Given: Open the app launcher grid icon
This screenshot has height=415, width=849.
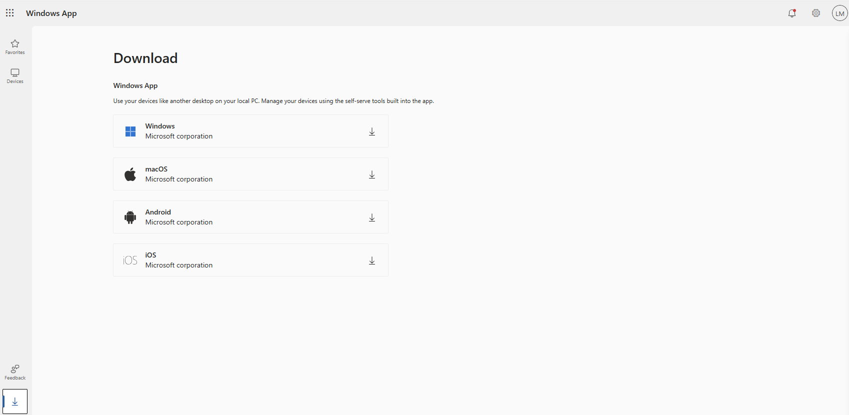Looking at the screenshot, I should coord(10,13).
